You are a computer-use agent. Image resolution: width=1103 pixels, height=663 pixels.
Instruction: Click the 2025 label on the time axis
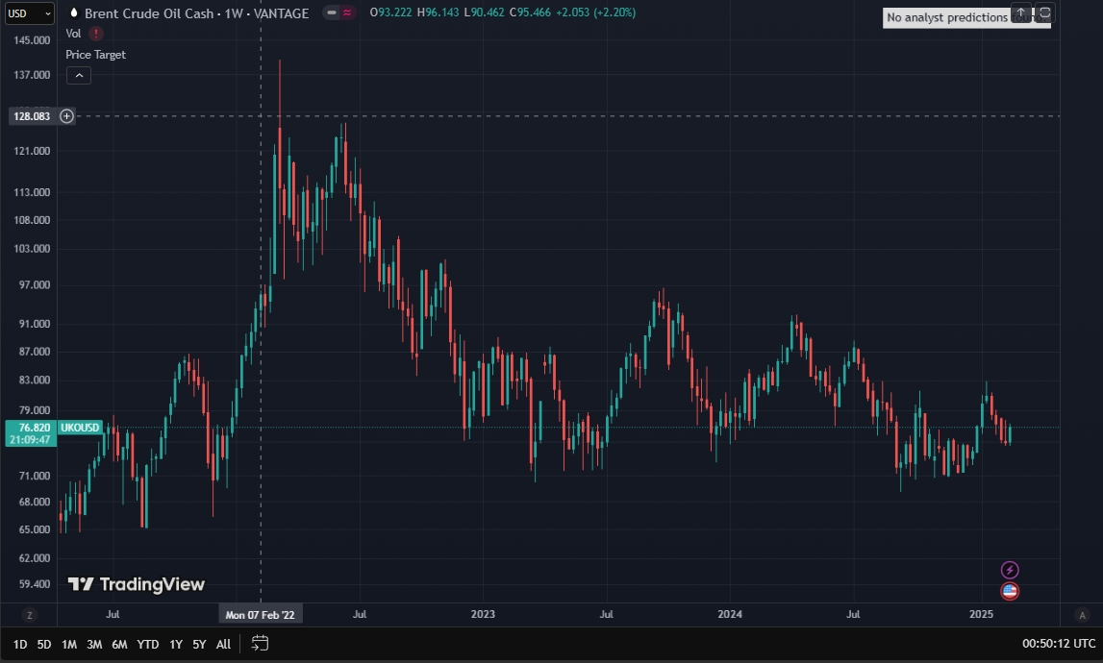[981, 615]
